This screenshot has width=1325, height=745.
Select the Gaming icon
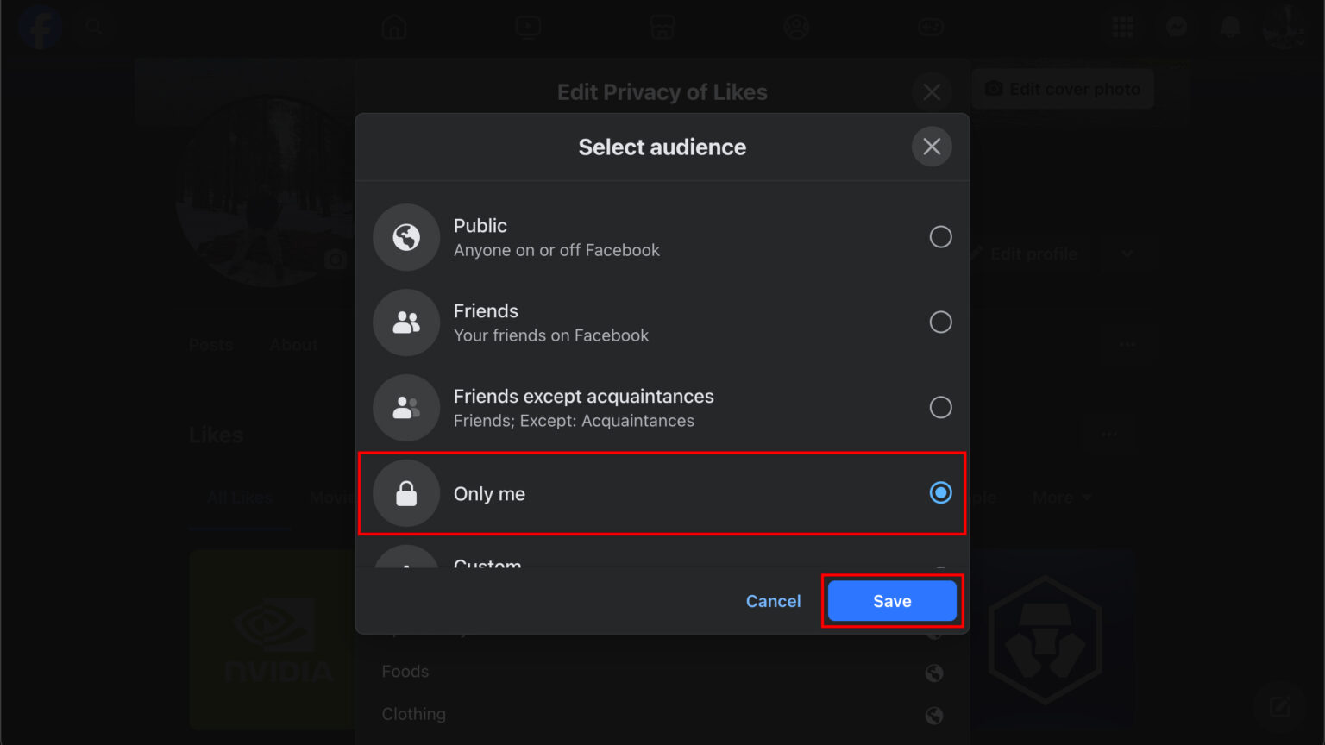(931, 27)
